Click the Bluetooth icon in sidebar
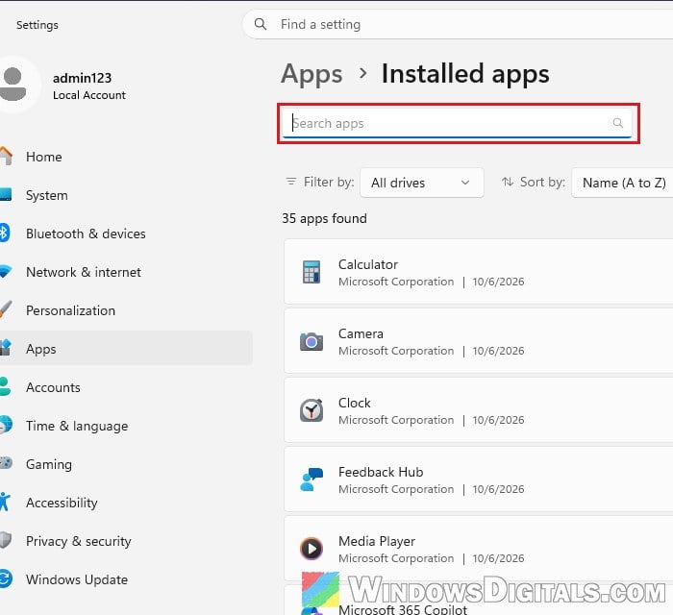 [4, 233]
